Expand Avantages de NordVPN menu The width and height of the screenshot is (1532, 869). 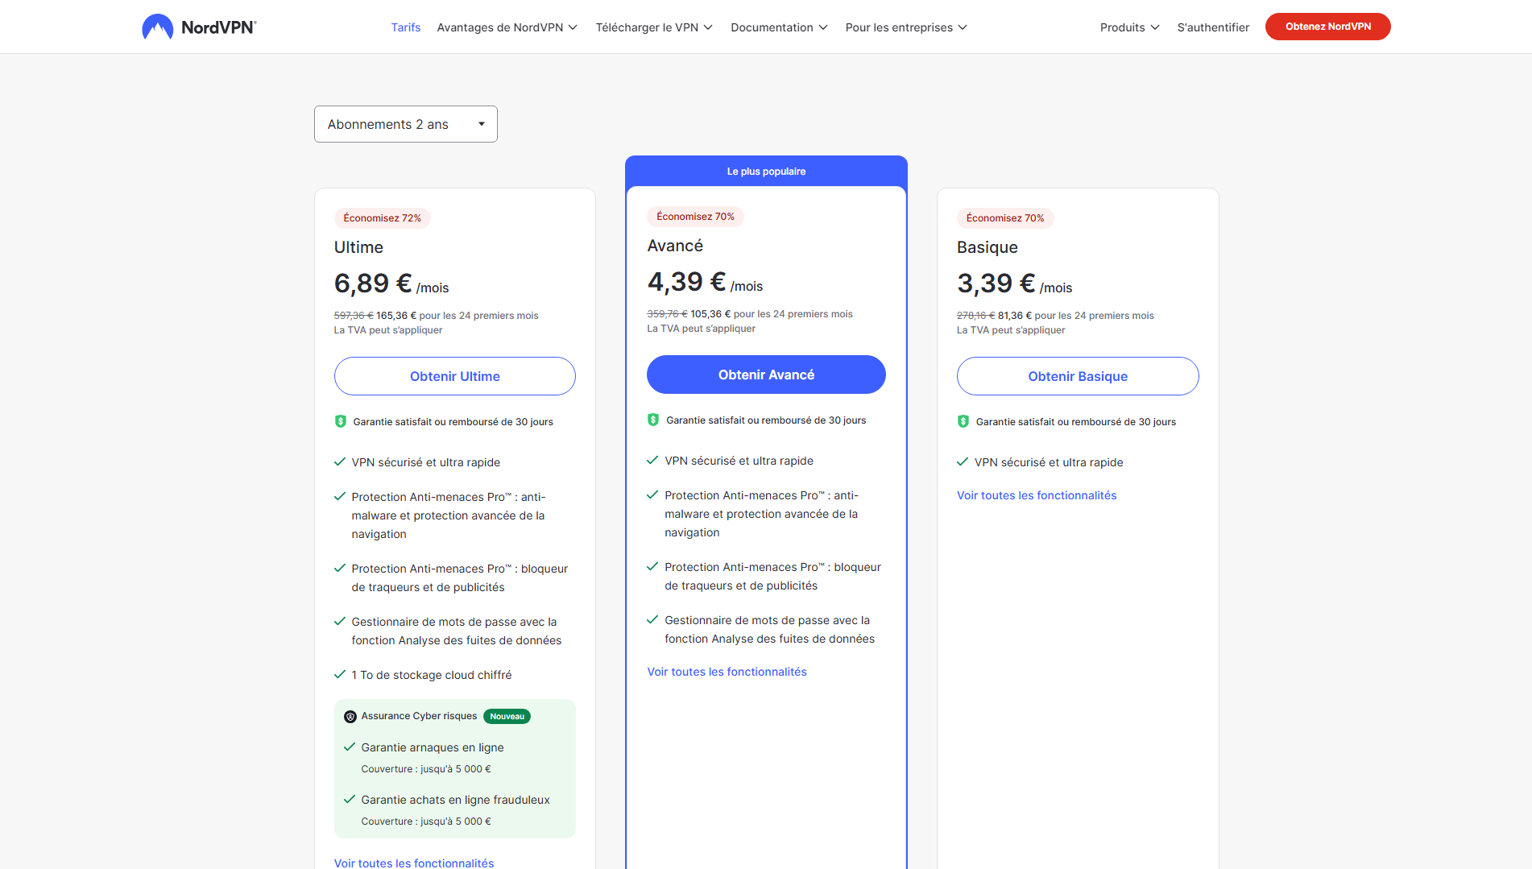pos(507,27)
